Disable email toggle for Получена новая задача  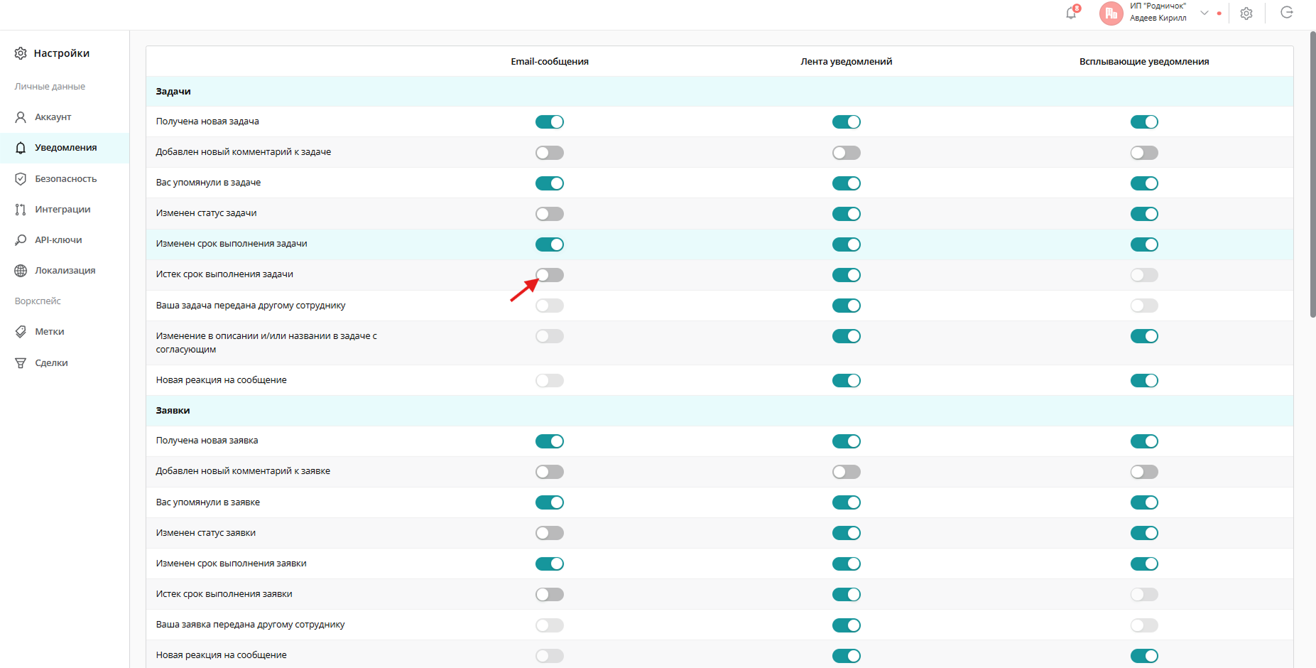click(549, 122)
